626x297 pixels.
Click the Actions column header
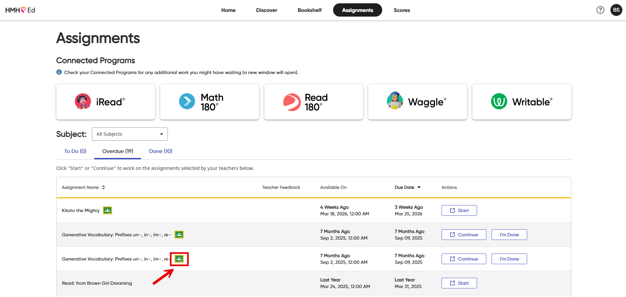[449, 187]
